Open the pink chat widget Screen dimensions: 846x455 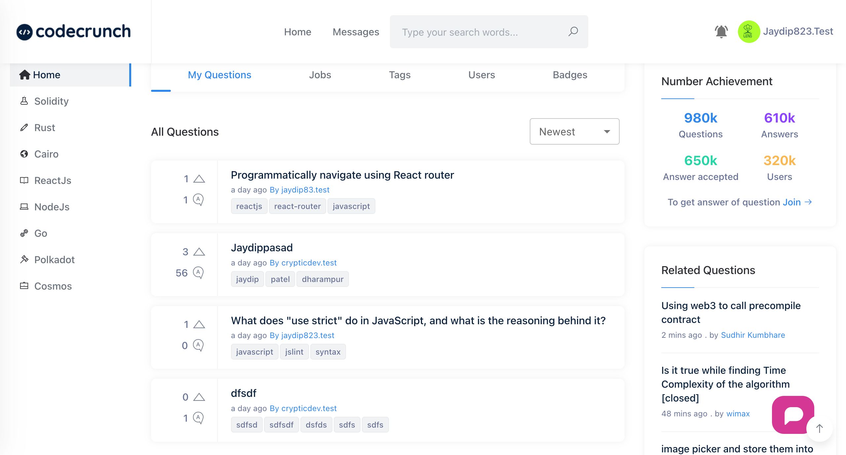coord(792,415)
